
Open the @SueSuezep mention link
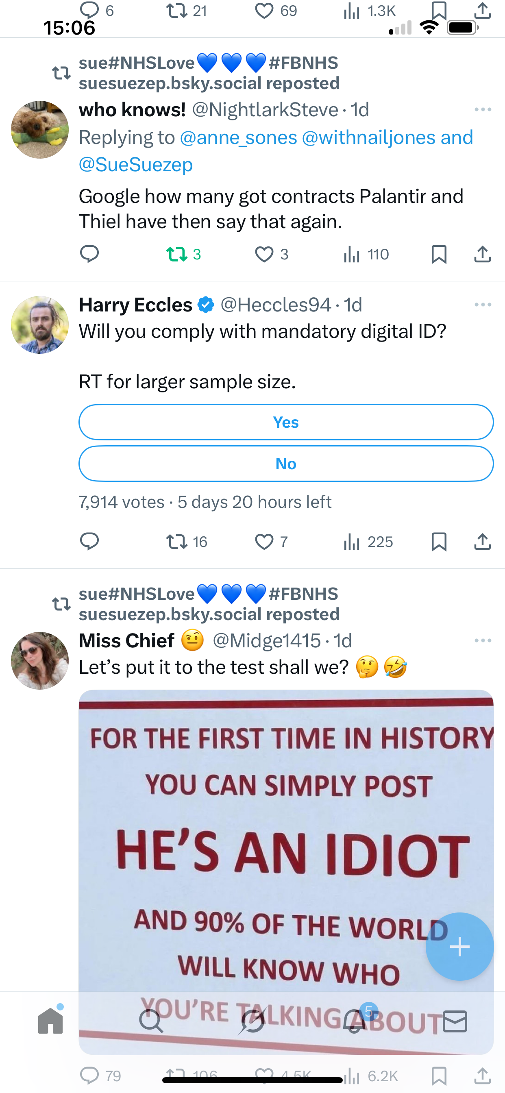click(x=136, y=165)
